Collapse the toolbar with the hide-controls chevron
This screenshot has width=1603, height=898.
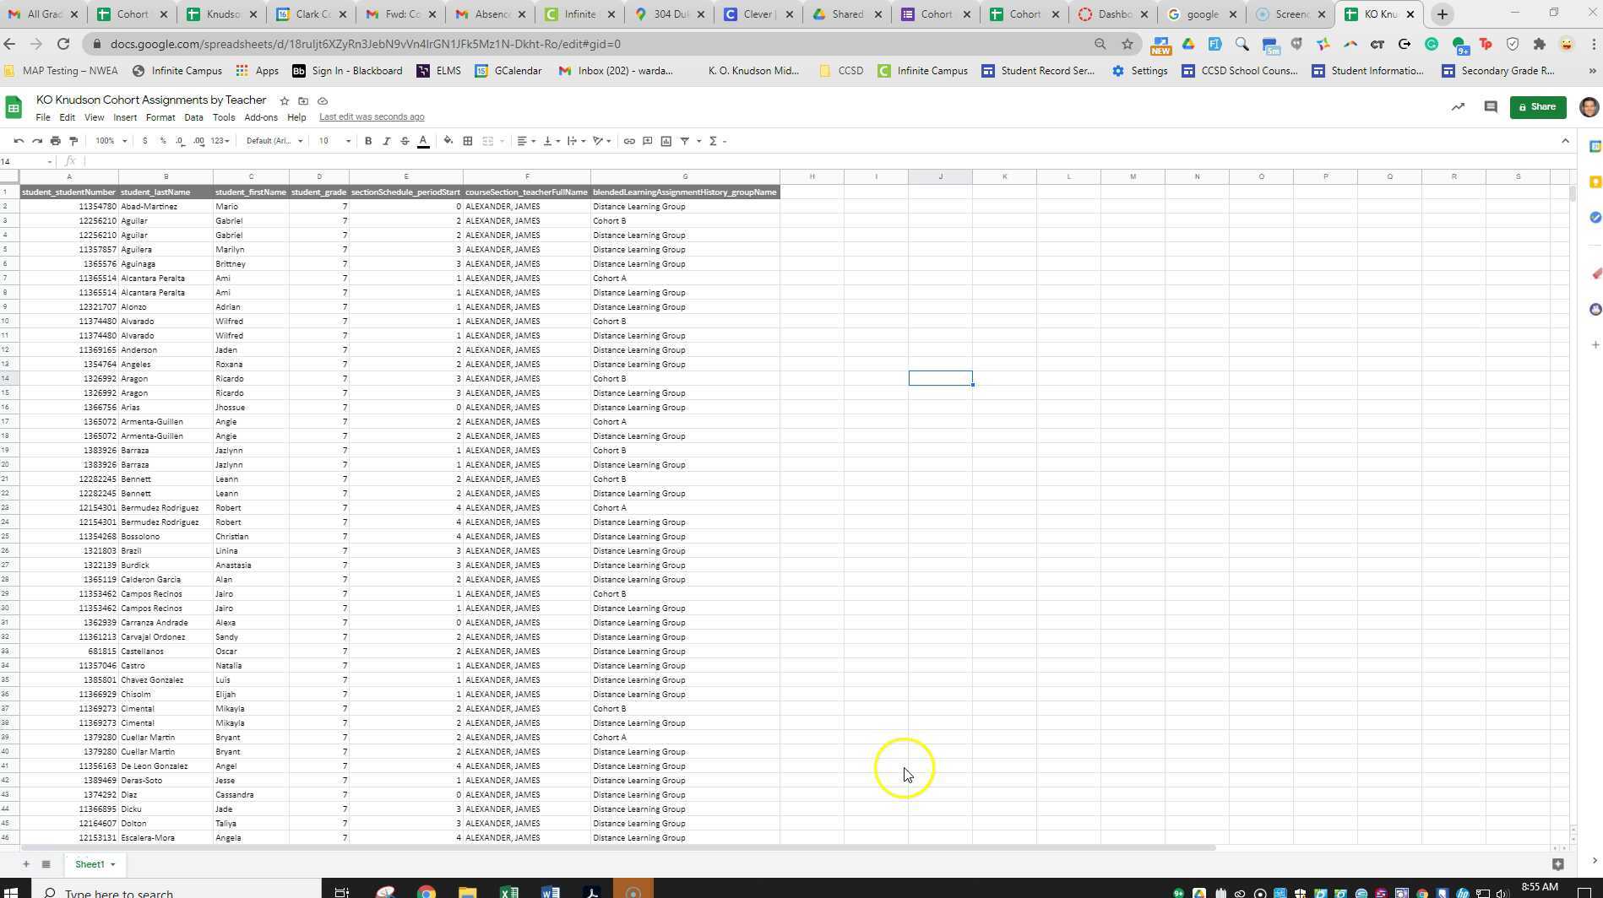click(x=1567, y=141)
